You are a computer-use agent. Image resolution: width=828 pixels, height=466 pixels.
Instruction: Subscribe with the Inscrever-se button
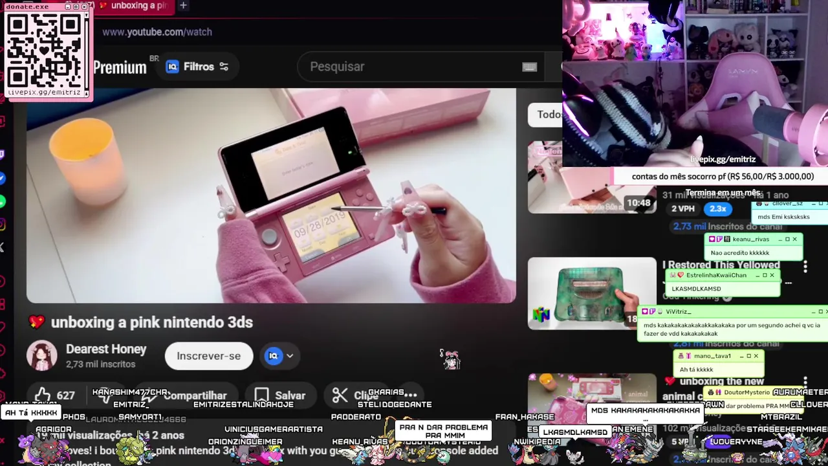point(209,356)
